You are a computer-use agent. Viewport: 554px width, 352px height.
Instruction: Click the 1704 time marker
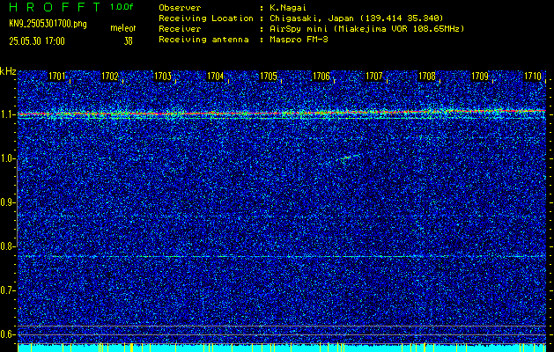(216, 76)
